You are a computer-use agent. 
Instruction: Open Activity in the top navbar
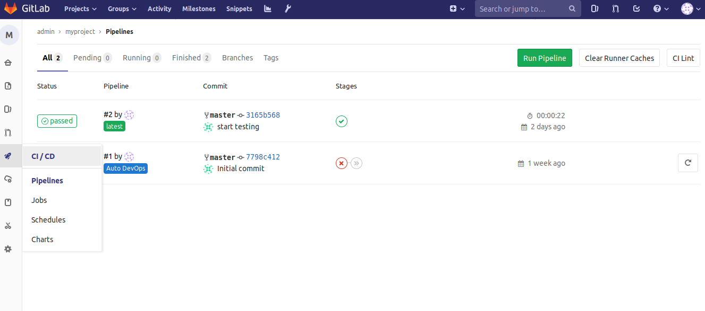pyautogui.click(x=159, y=8)
